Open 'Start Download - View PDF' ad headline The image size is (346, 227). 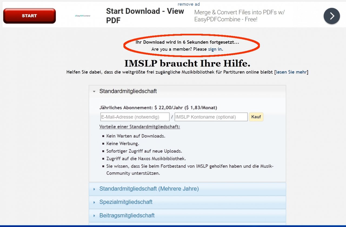pyautogui.click(x=145, y=15)
